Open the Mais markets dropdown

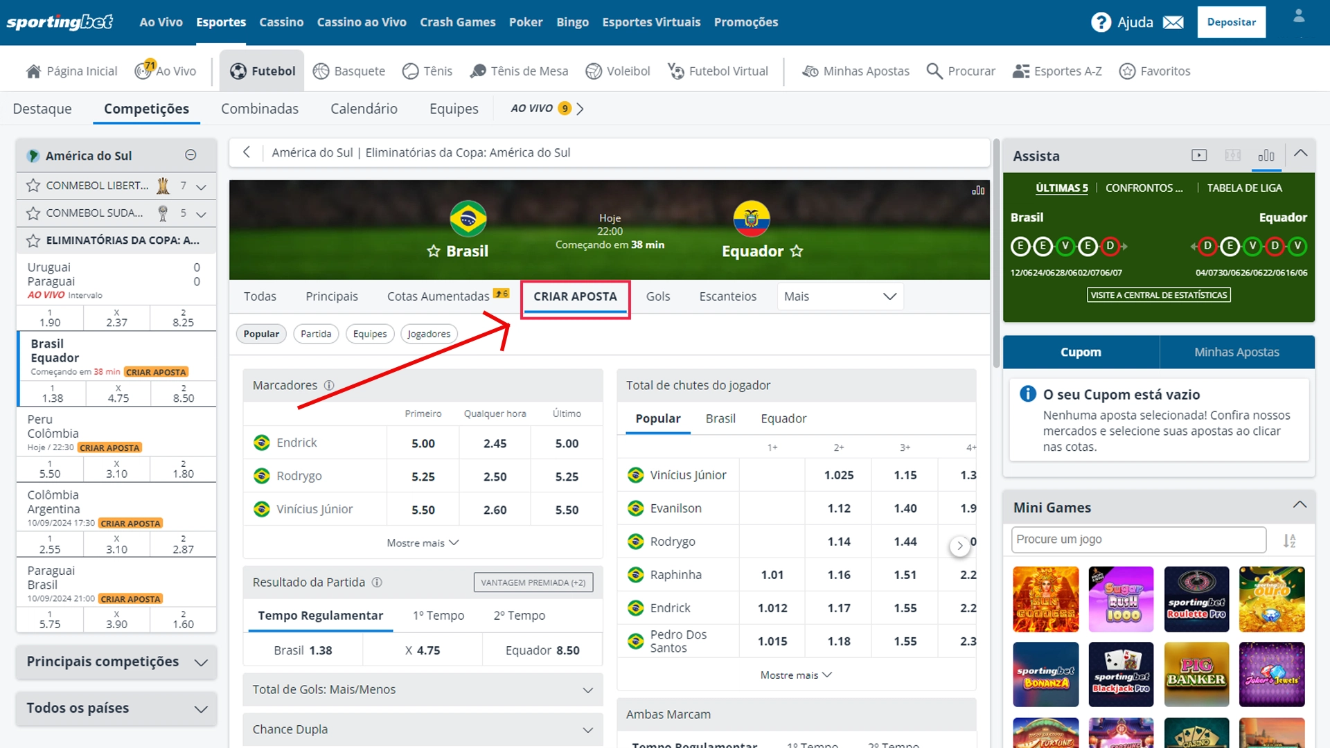[840, 296]
